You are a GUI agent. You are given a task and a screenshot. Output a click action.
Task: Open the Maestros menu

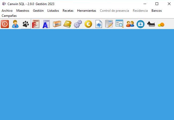[x=23, y=11]
